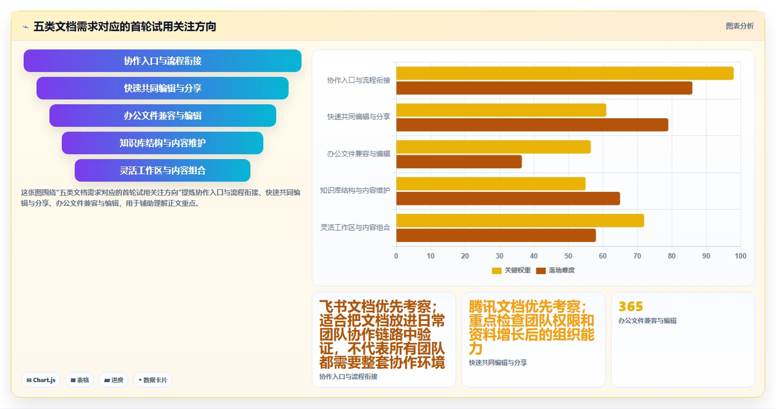The height and width of the screenshot is (409, 776).
Task: Click the description paragraph starting with 这张图围绕
Action: [x=161, y=198]
